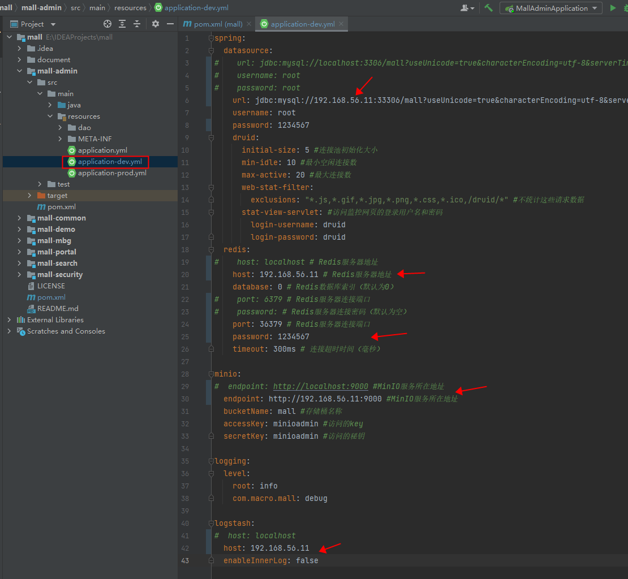Viewport: 628px width, 579px height.
Task: Open Project panel settings via gear icon
Action: (155, 24)
